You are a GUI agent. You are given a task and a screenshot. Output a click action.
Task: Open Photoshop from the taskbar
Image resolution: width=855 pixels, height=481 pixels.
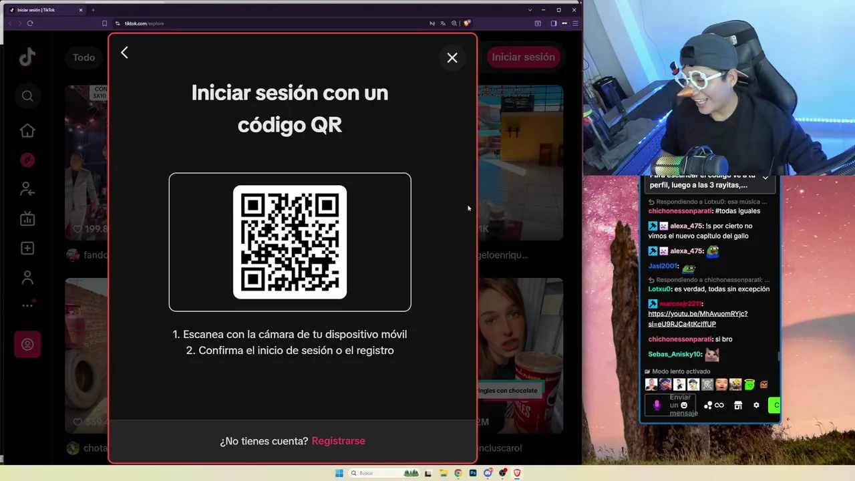point(473,473)
